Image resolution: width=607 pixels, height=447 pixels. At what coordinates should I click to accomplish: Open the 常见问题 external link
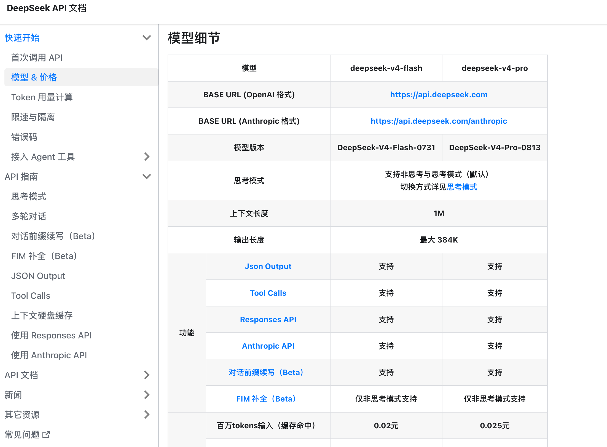(x=22, y=435)
